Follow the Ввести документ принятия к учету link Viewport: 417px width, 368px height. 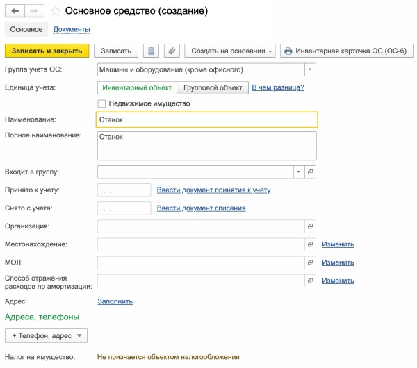point(213,190)
